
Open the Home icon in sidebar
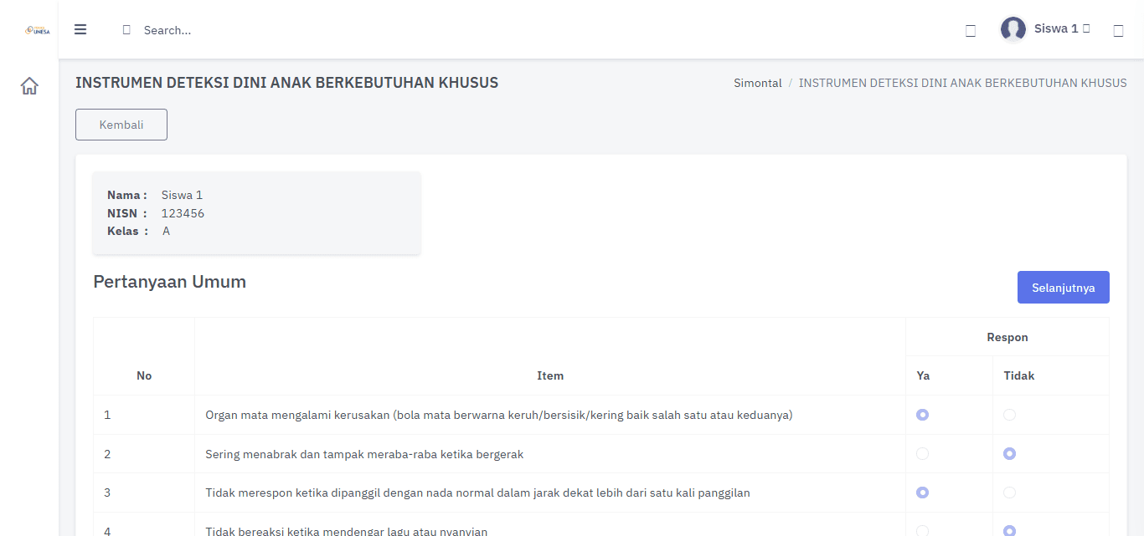tap(29, 85)
